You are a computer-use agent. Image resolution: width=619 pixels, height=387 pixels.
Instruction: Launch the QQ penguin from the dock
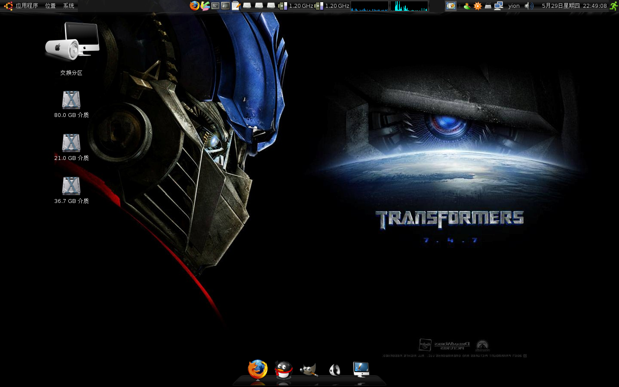283,369
